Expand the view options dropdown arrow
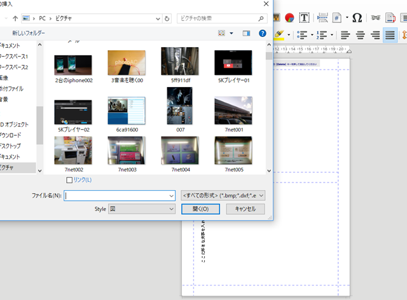407x300 pixels. point(231,33)
